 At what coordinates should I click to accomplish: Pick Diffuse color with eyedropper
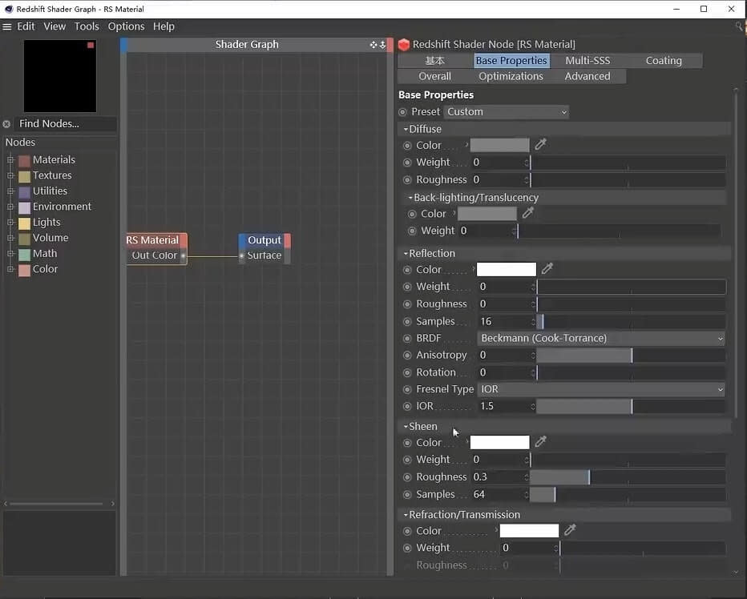pos(540,144)
